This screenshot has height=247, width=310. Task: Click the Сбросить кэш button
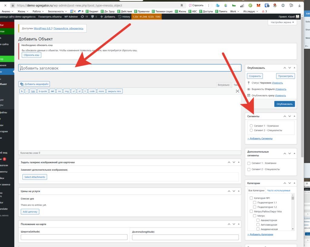click(x=31, y=55)
